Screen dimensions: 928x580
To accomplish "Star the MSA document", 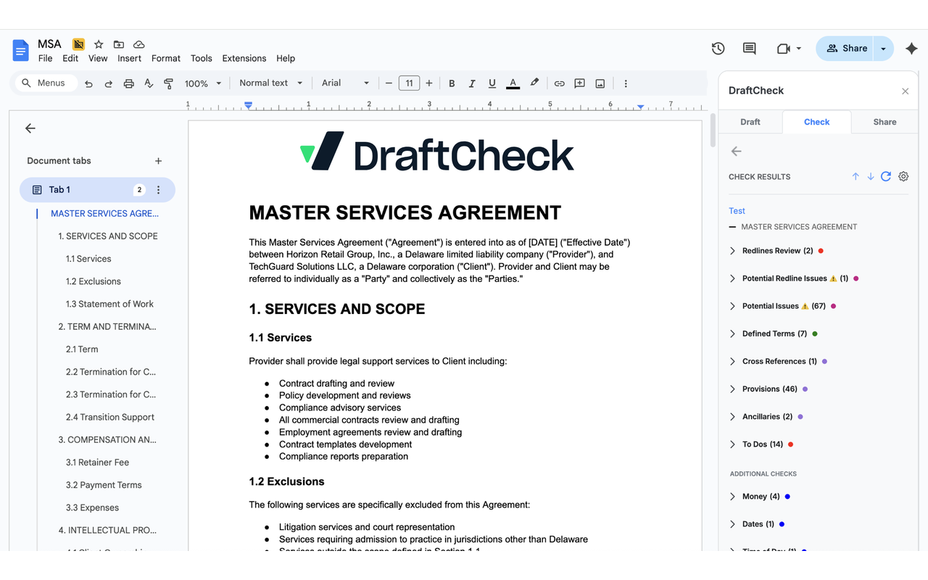I will click(x=99, y=44).
